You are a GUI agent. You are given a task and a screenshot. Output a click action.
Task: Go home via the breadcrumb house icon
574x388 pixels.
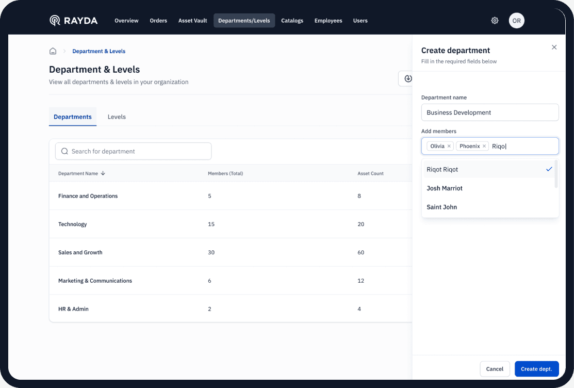tap(53, 51)
